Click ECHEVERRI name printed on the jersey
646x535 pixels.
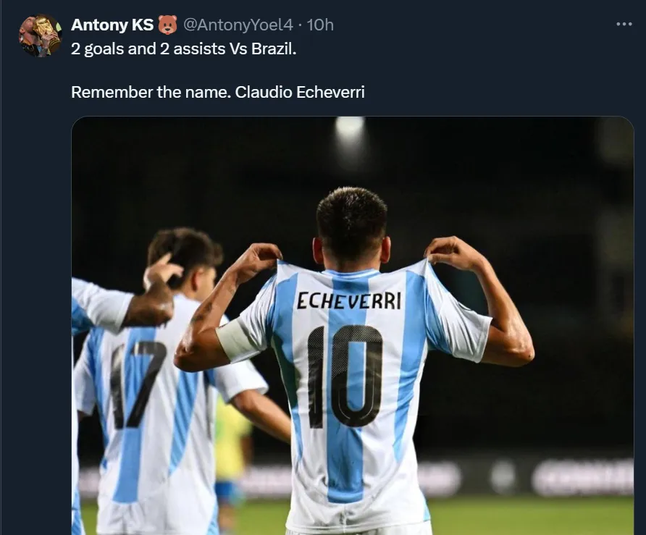click(349, 300)
